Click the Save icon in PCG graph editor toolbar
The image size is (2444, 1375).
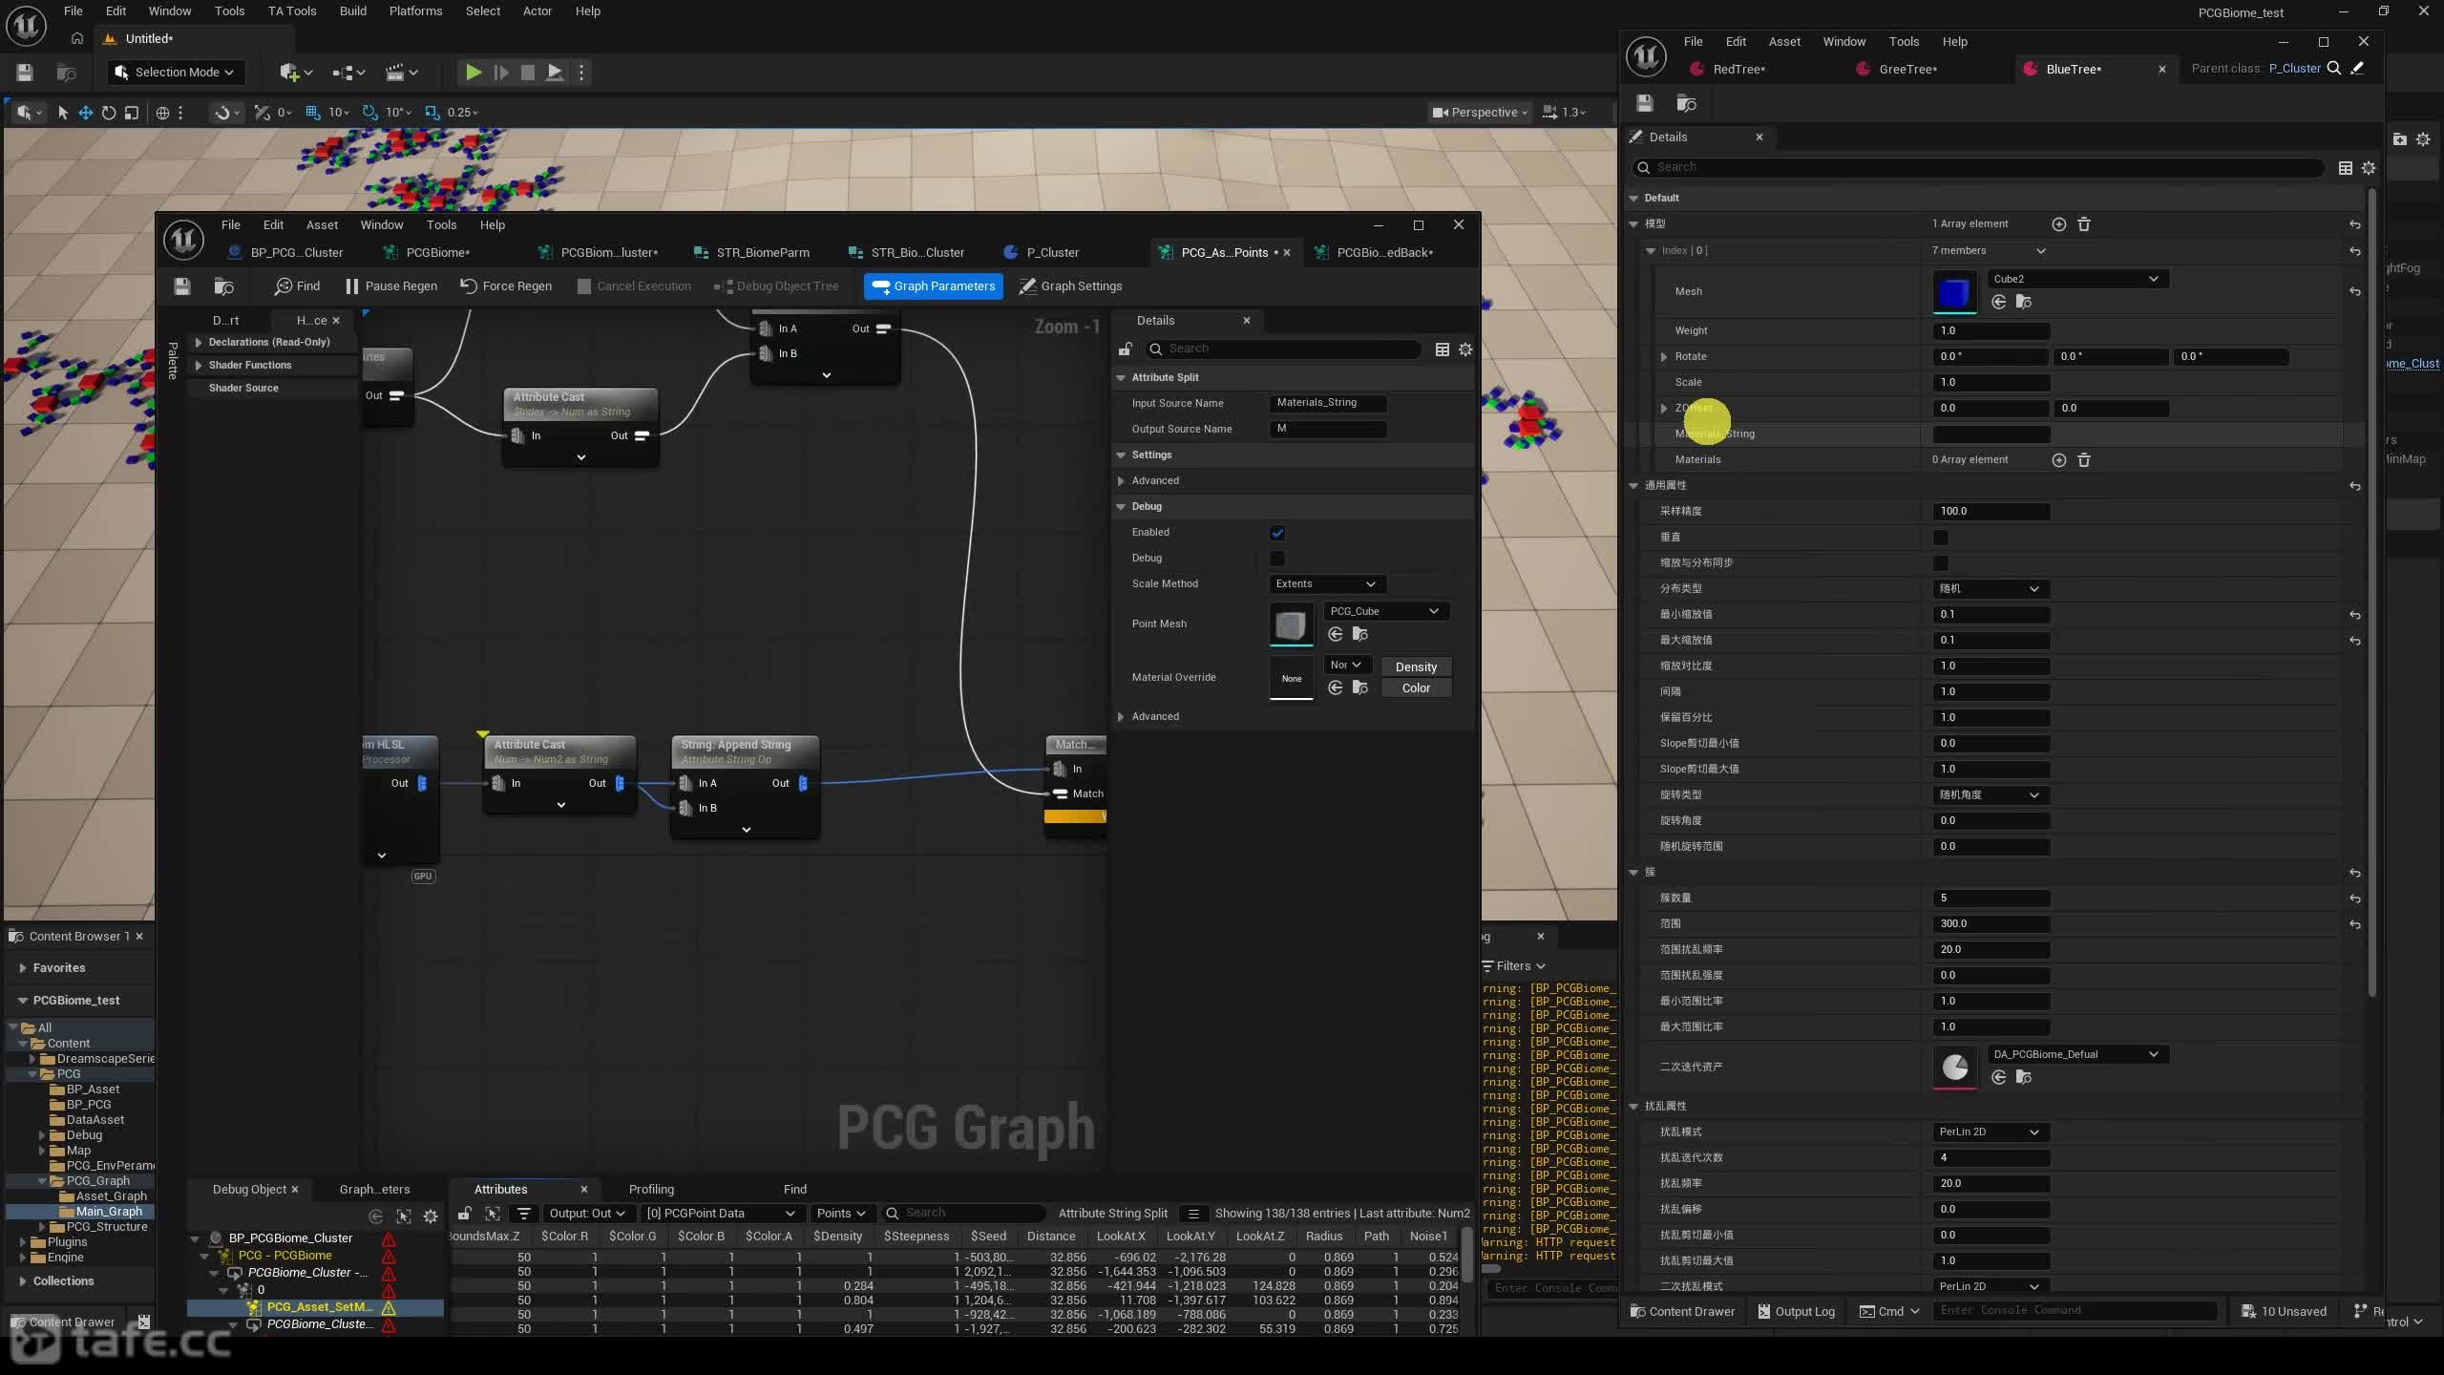coord(182,286)
